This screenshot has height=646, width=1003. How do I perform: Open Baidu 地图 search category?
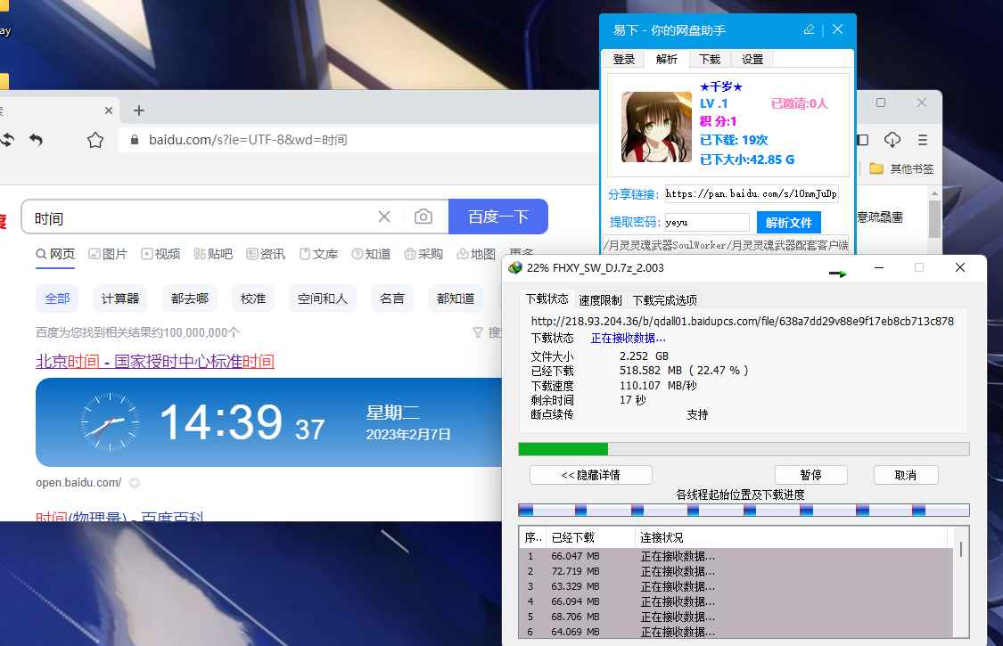476,254
